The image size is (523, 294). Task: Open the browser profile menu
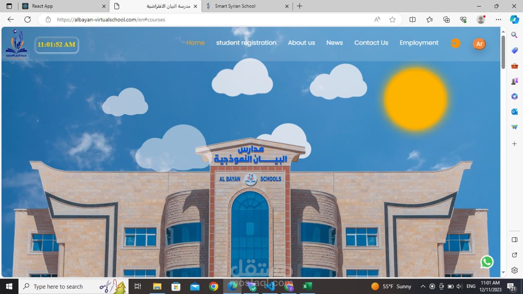[481, 19]
